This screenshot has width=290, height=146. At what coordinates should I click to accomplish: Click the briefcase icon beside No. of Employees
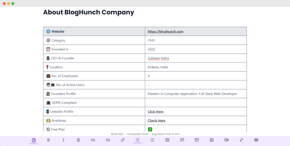48,76
